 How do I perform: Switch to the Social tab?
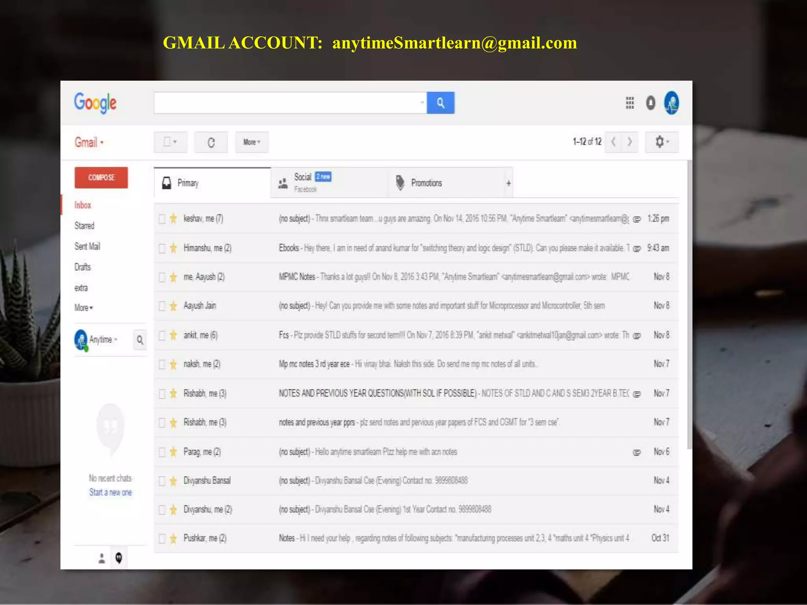click(x=329, y=183)
